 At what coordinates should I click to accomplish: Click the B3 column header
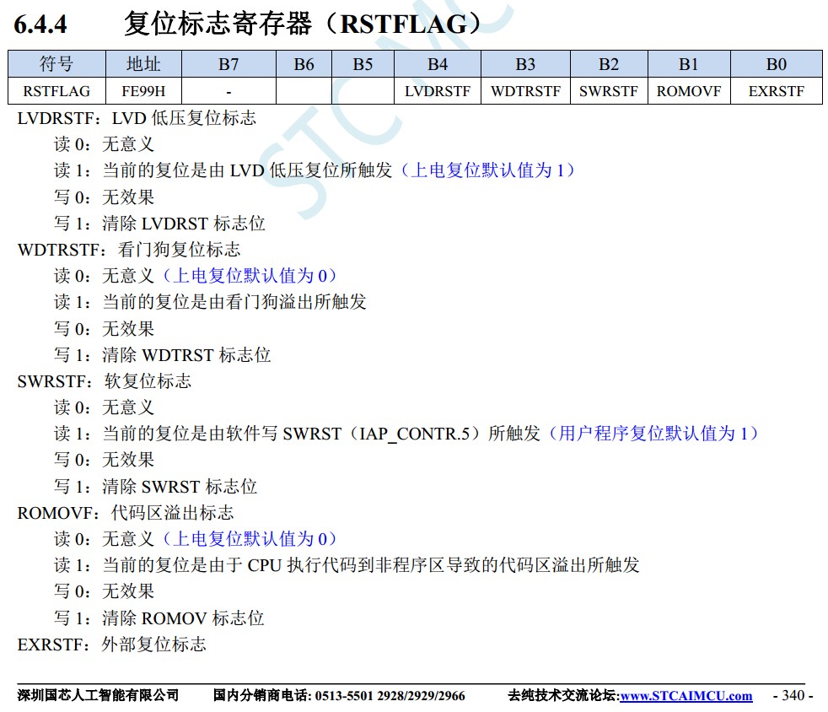525,64
